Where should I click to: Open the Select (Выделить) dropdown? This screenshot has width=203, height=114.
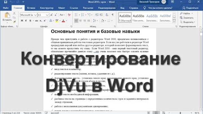click(187, 22)
